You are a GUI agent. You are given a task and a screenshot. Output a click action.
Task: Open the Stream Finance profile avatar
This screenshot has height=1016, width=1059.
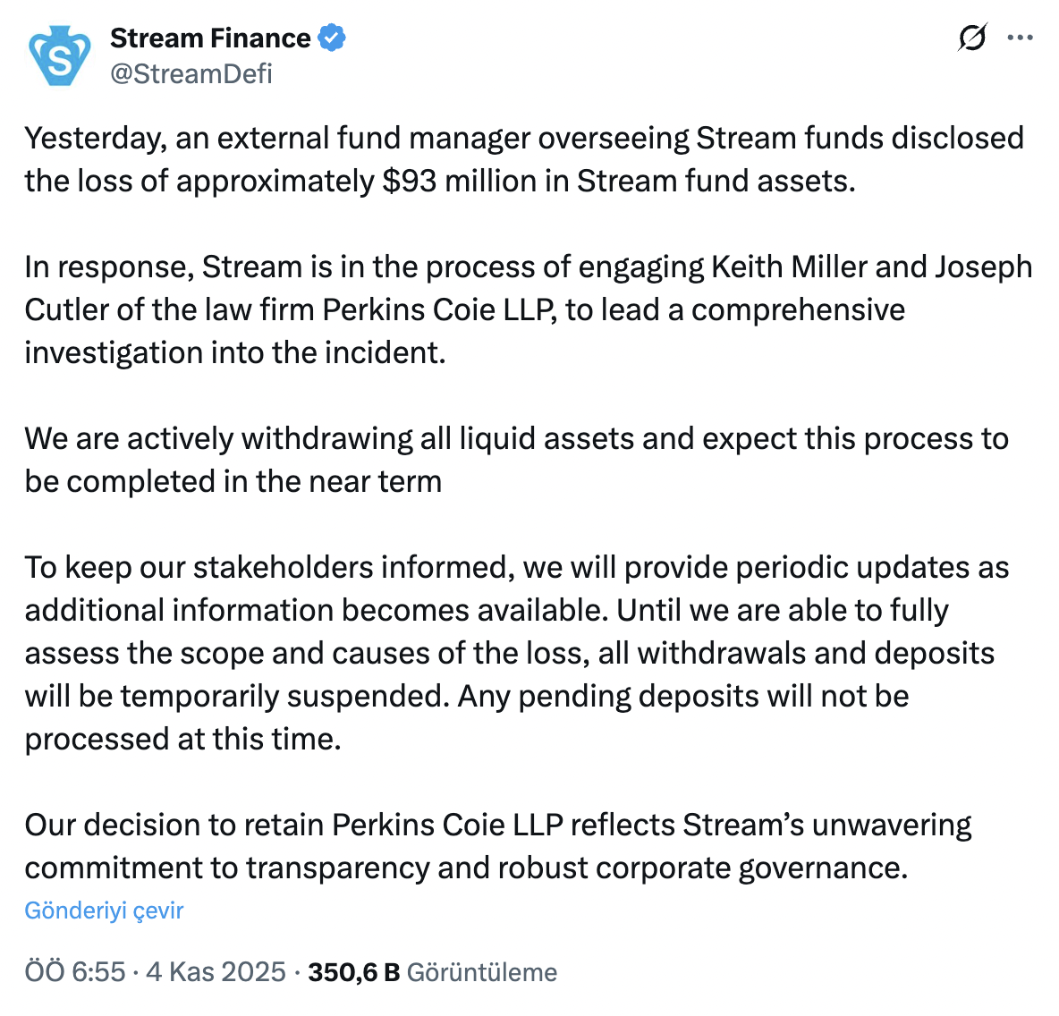[x=60, y=55]
